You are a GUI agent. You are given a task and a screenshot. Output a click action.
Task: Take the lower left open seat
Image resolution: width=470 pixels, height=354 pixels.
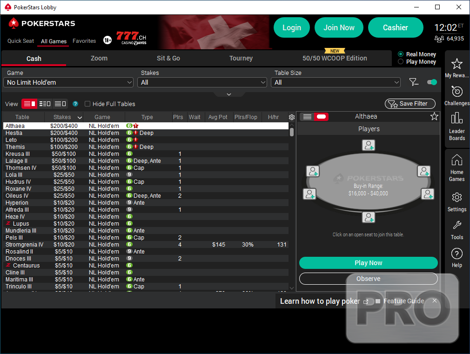(x=309, y=194)
